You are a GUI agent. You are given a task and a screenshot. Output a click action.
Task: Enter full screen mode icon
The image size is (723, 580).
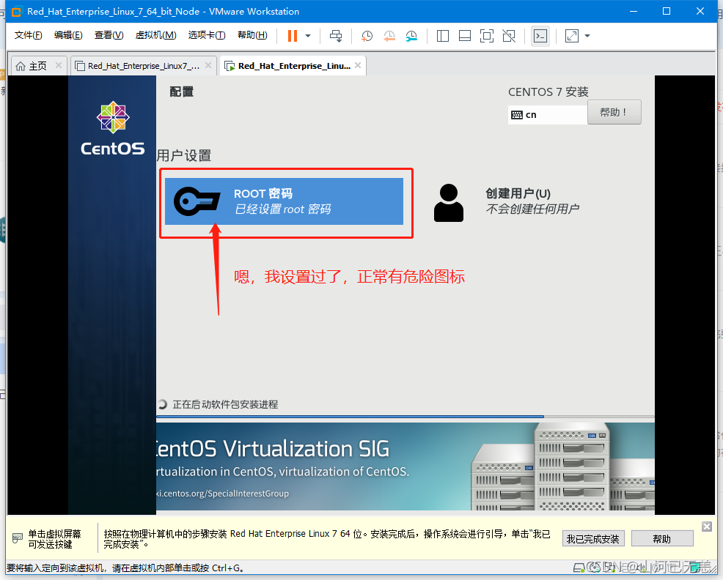487,36
